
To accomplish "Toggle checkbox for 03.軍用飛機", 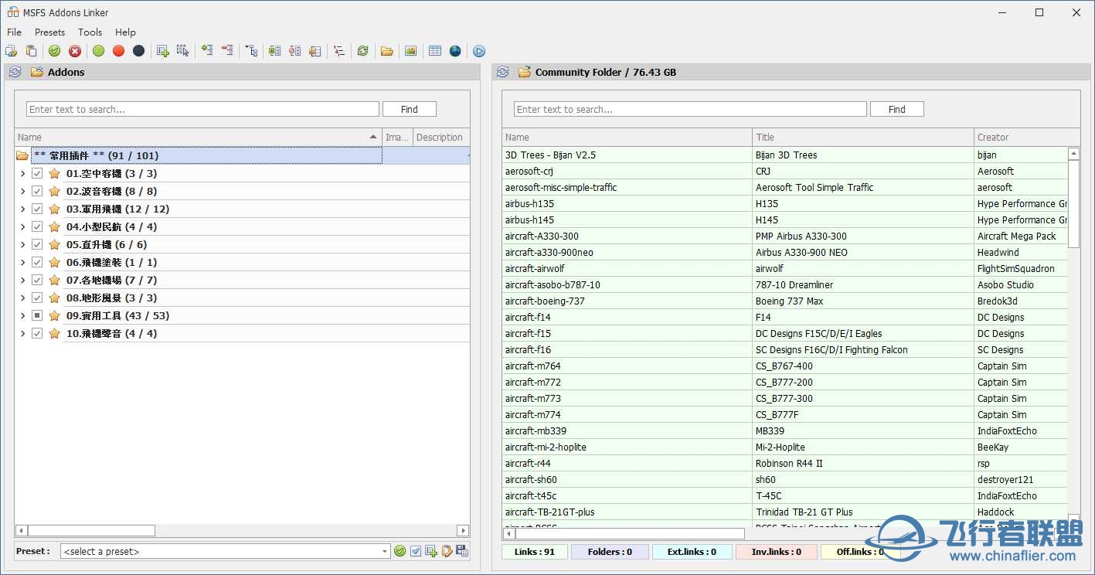I will [x=37, y=209].
